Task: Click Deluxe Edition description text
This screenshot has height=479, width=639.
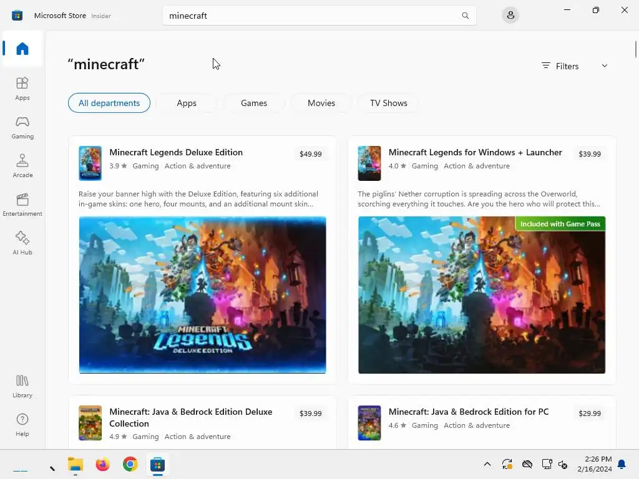Action: pos(198,199)
